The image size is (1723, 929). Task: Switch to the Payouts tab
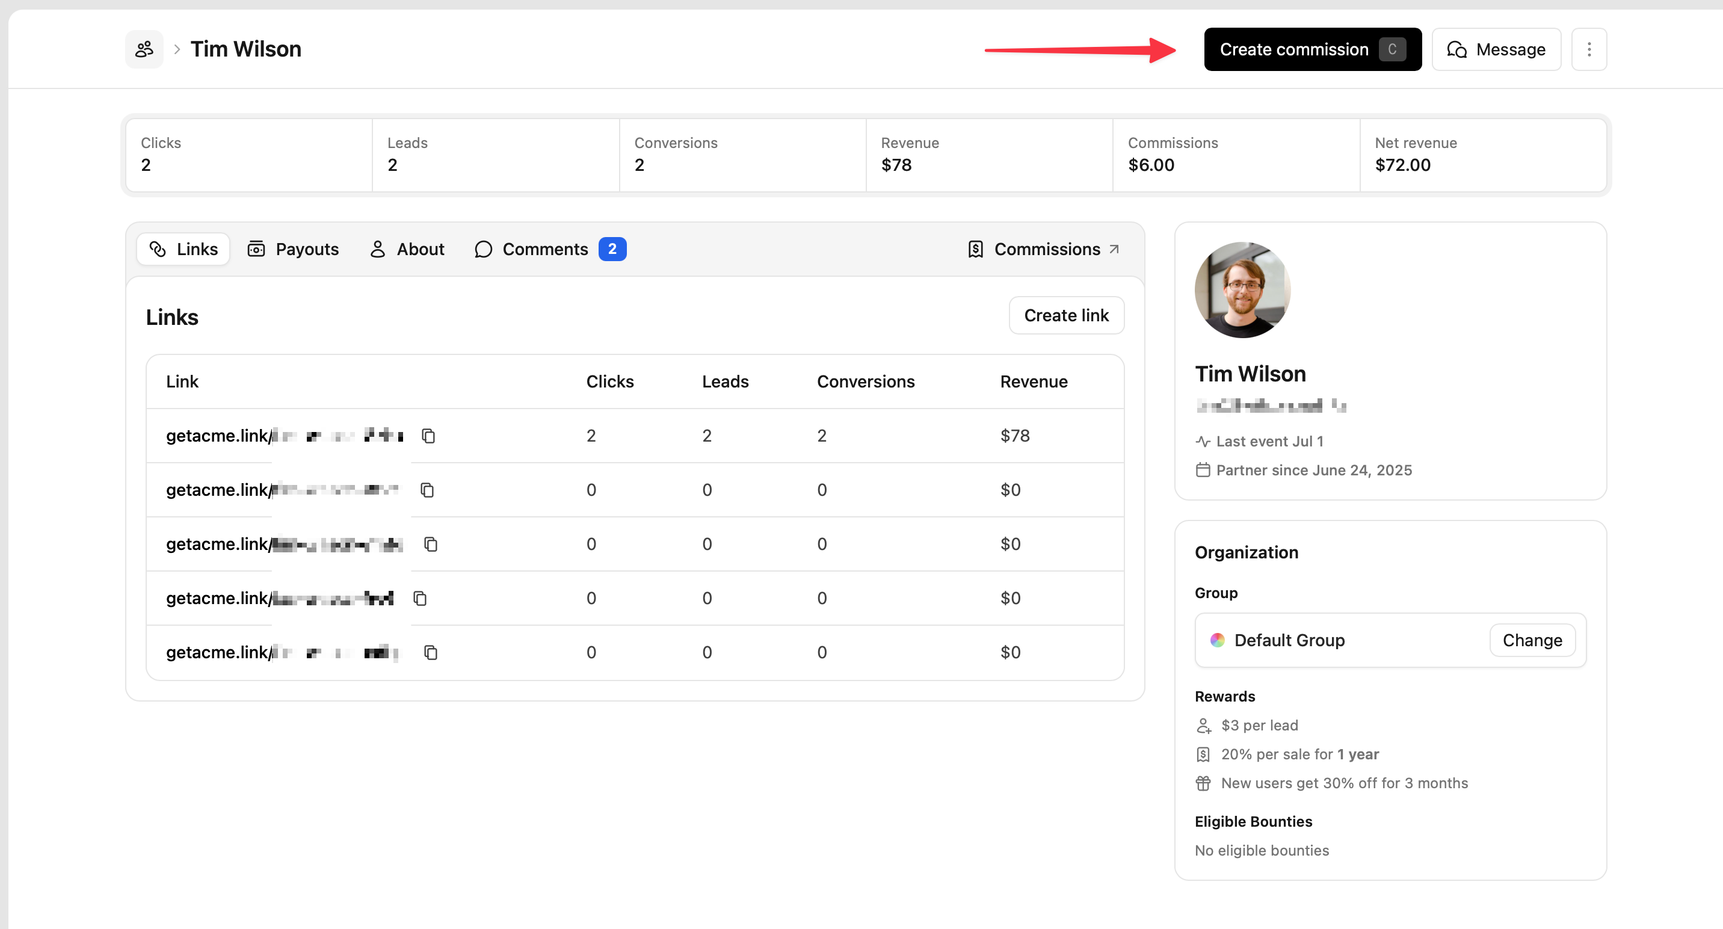pos(293,250)
